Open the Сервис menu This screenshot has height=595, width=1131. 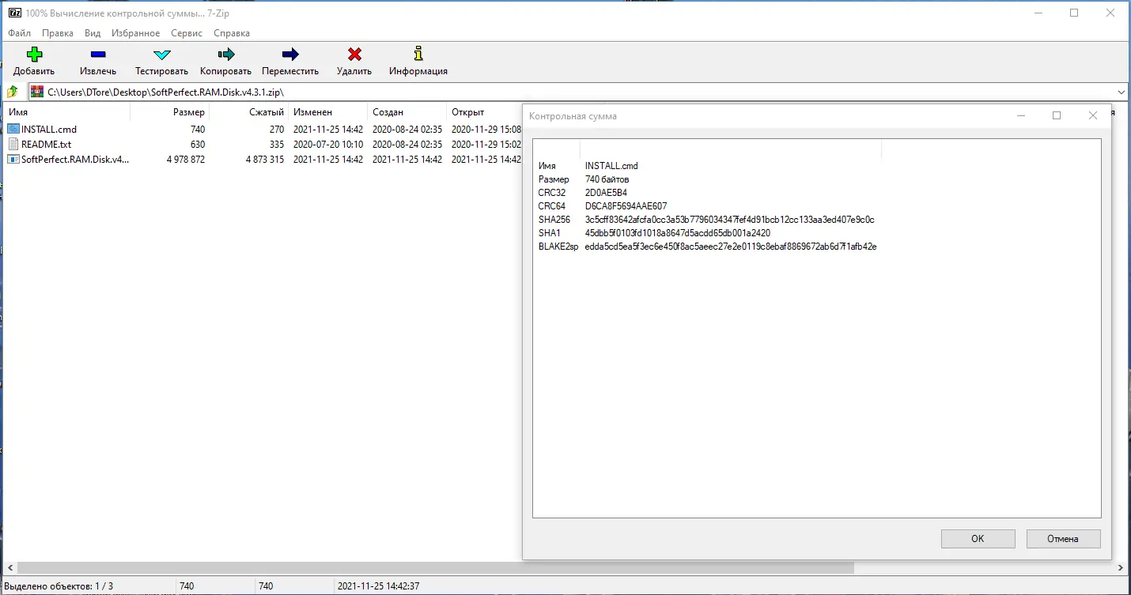187,33
